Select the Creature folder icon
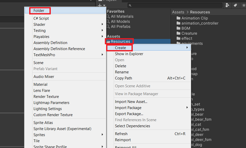The image size is (246, 148). click(178, 33)
